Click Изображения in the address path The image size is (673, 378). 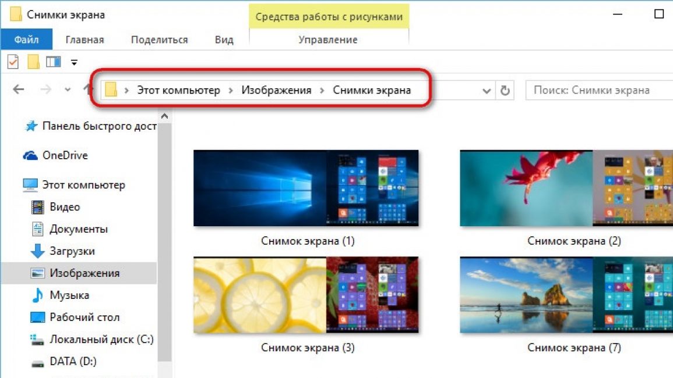click(276, 90)
